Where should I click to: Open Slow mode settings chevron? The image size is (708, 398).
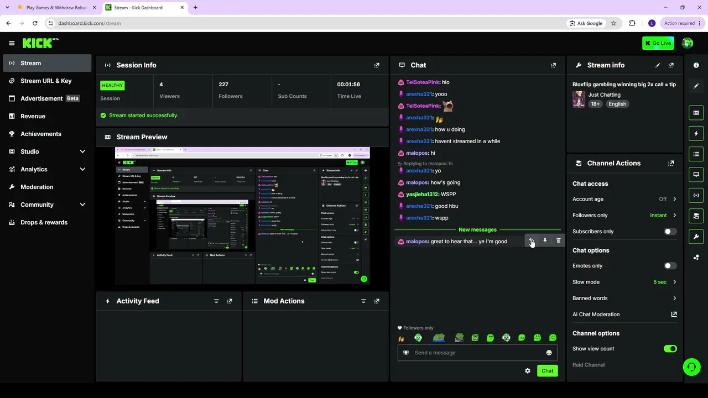click(x=674, y=282)
